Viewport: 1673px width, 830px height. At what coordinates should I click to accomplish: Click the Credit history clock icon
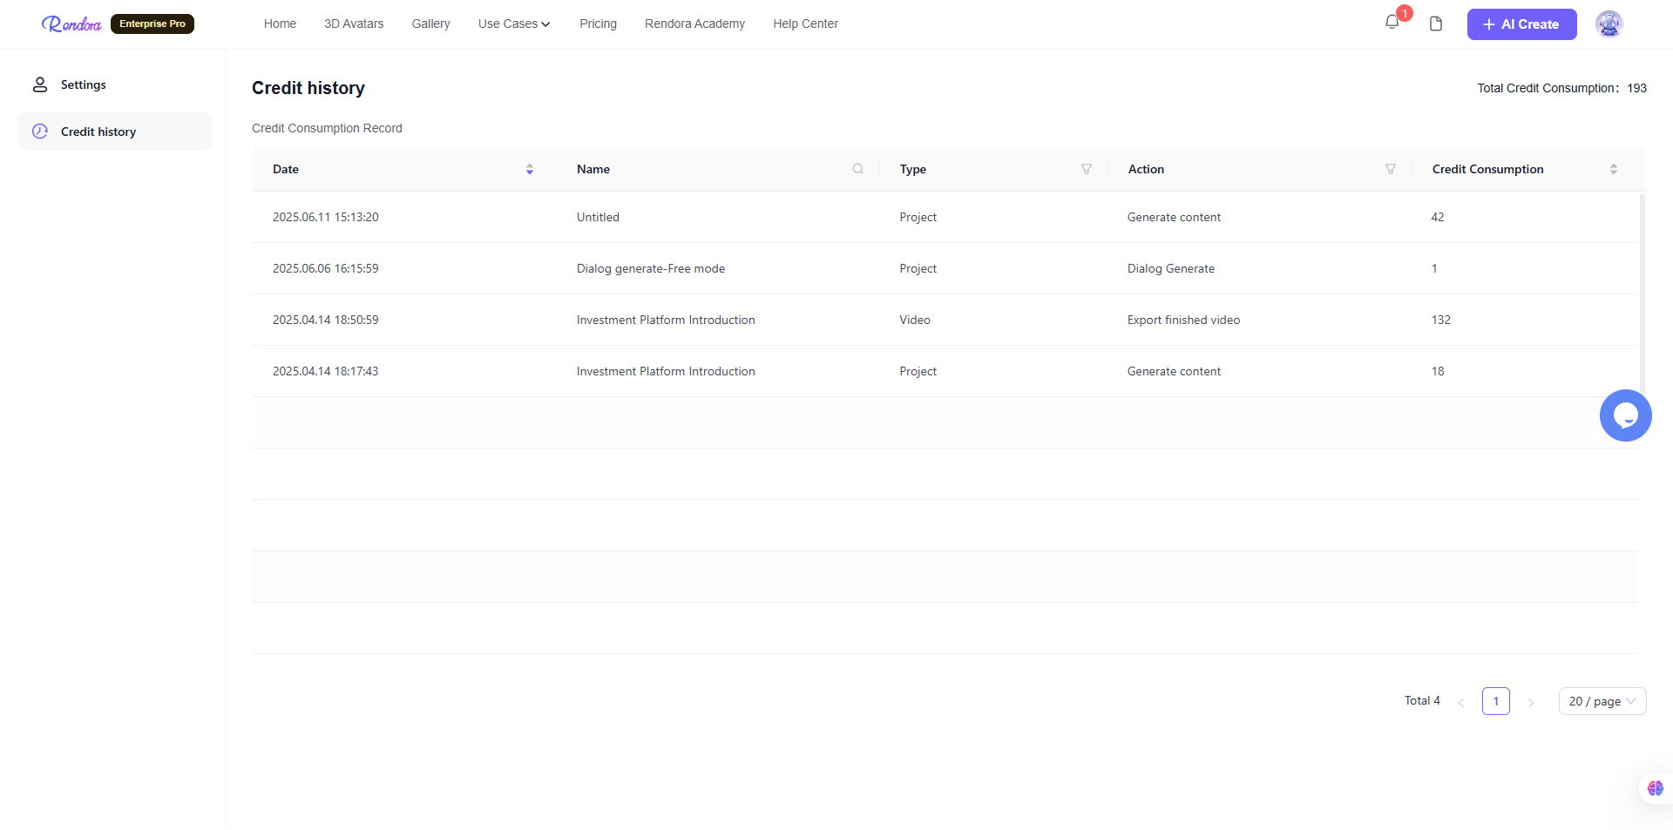pos(40,132)
